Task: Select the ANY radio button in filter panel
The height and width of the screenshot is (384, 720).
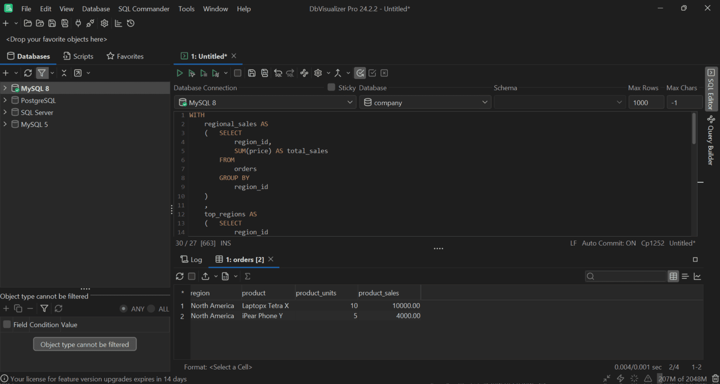Action: coord(123,309)
